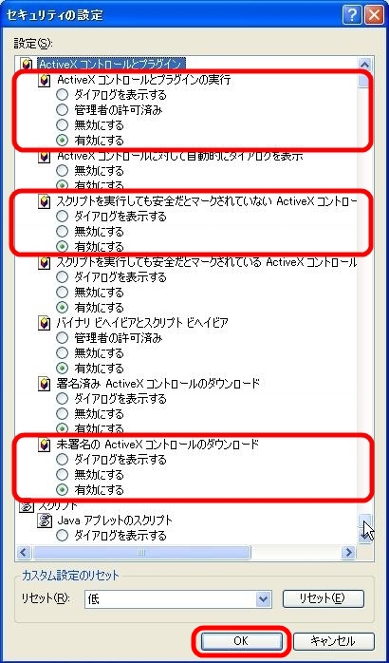
Task: Select the ActiveX コントロールとプラグイン tree header
Action: [112, 65]
